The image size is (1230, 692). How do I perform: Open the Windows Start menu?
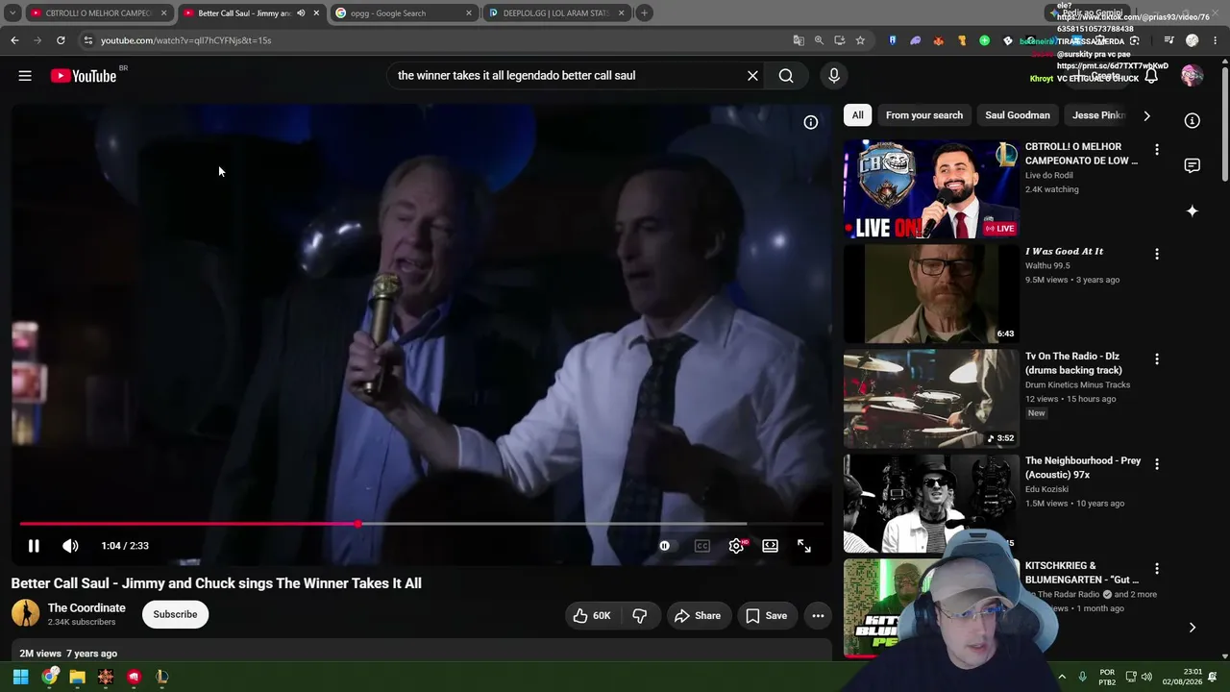(20, 677)
